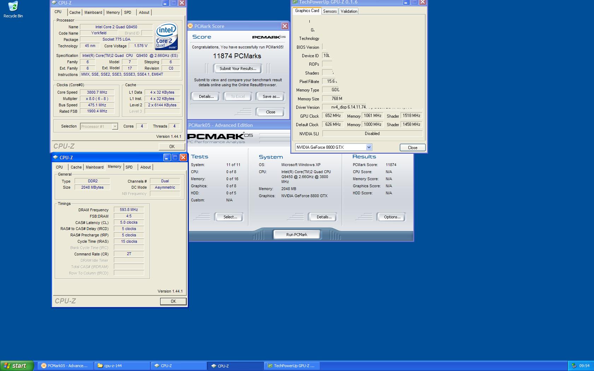Click the lower CPU-Z window title icon
594x371 pixels.
56,157
